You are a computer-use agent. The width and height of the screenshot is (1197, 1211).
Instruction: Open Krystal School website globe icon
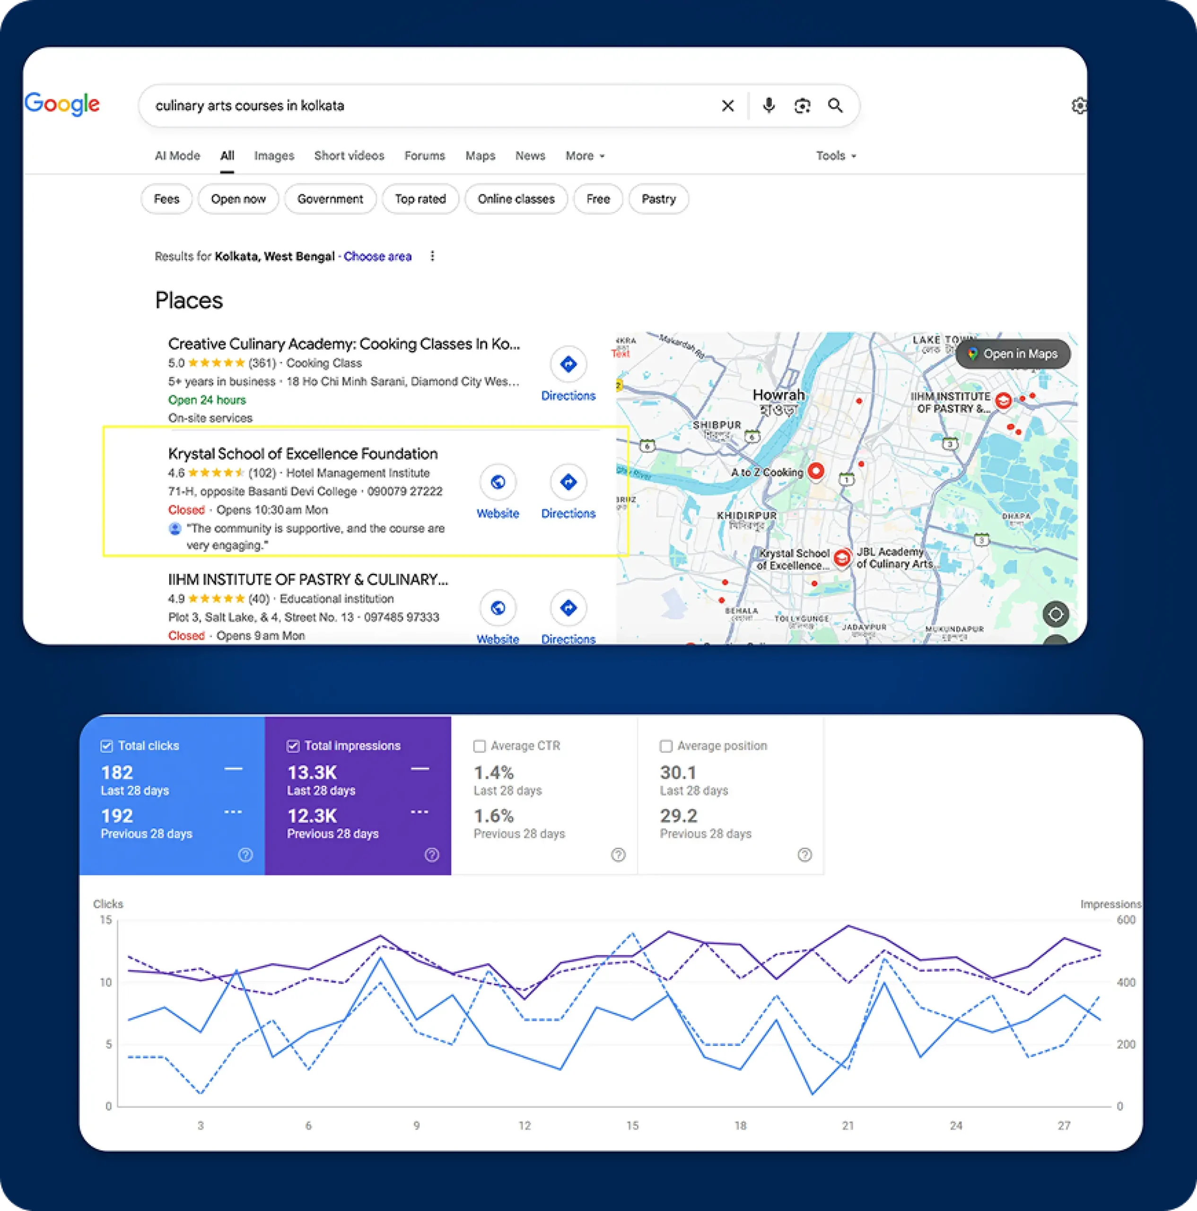(x=498, y=482)
